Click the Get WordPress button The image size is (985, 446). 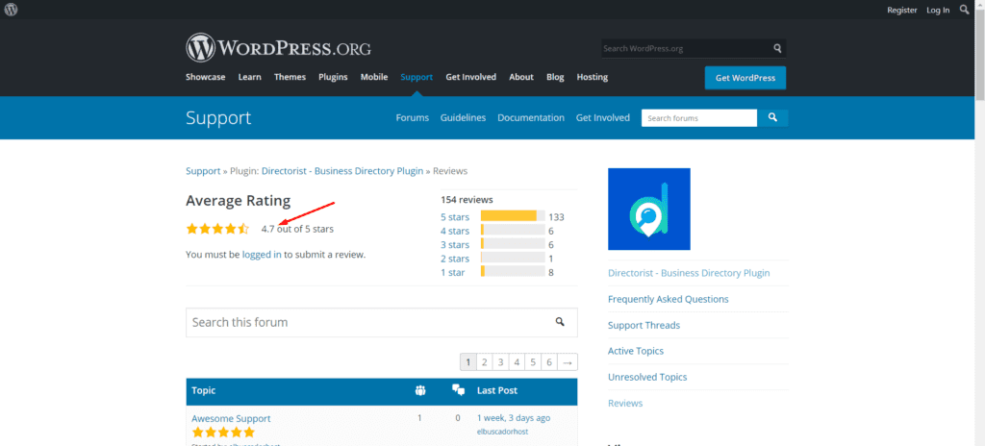pyautogui.click(x=745, y=78)
